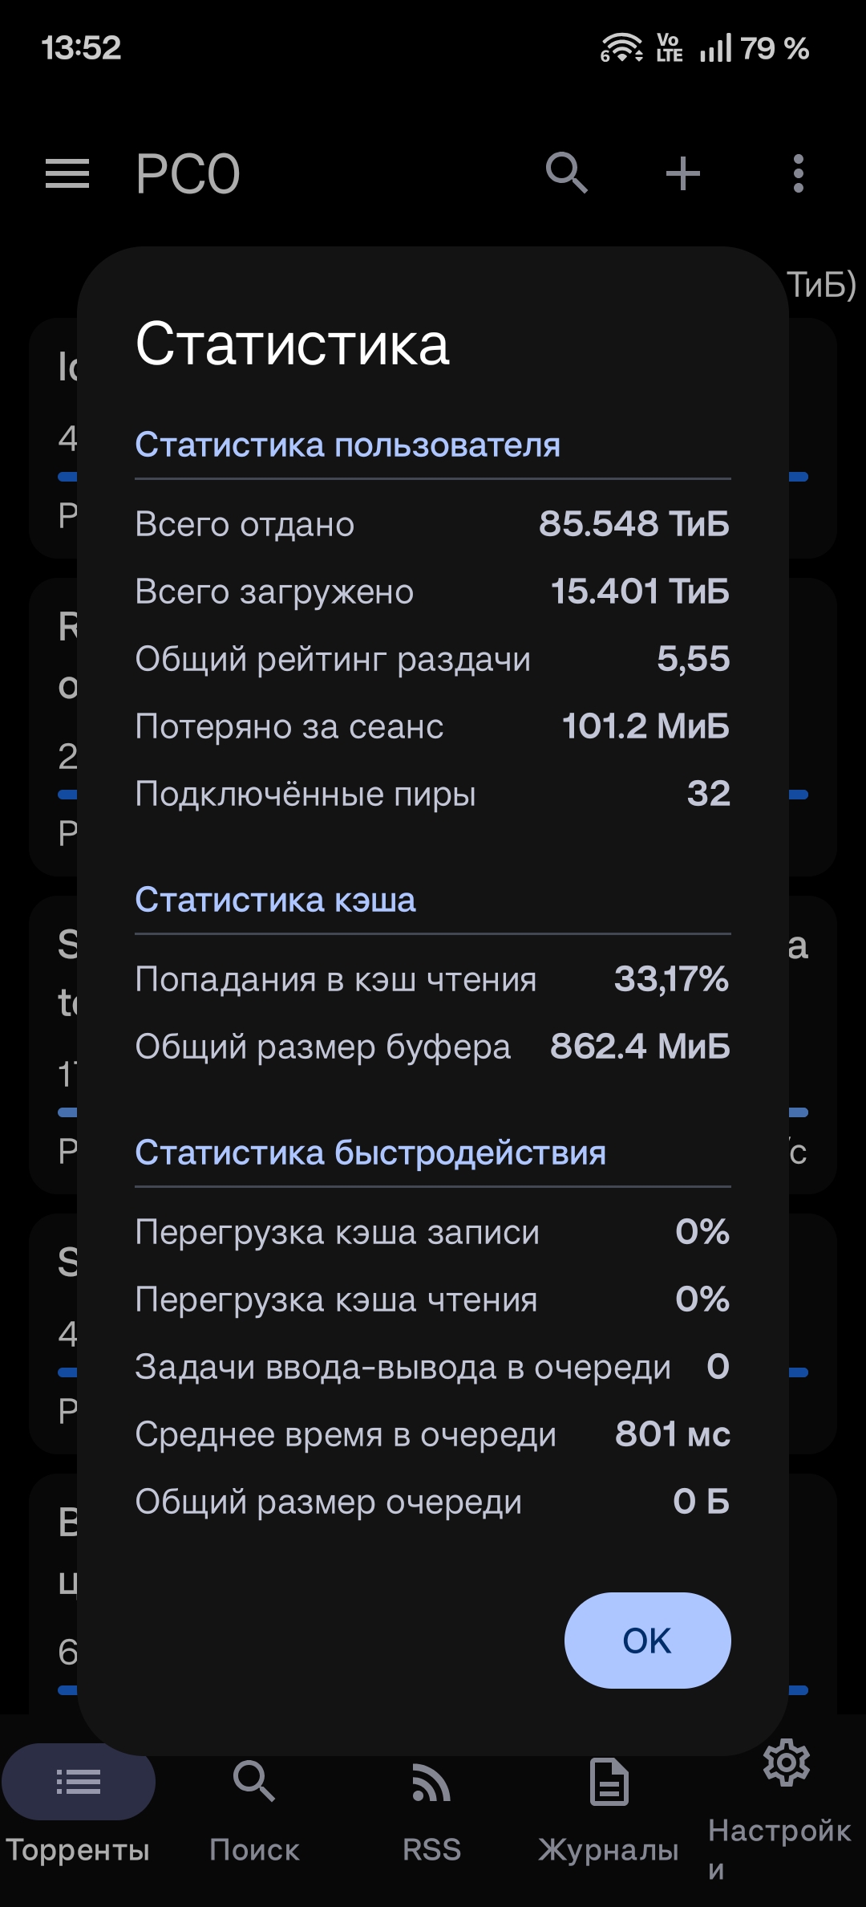Open the three-dot overflow menu

point(798,173)
